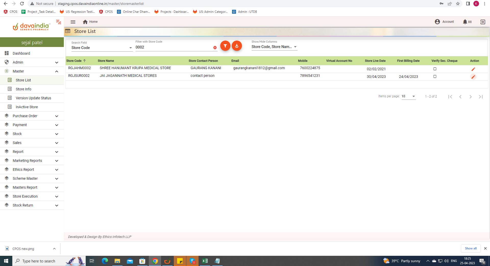The image size is (490, 266).
Task: Open Store Info in sidebar
Action: (x=23, y=89)
